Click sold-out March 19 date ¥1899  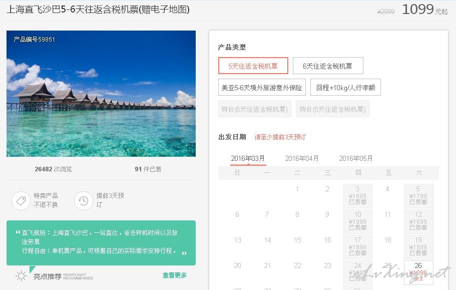click(418, 246)
